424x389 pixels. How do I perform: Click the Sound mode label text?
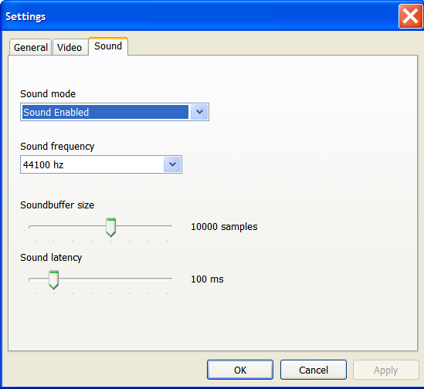click(48, 94)
